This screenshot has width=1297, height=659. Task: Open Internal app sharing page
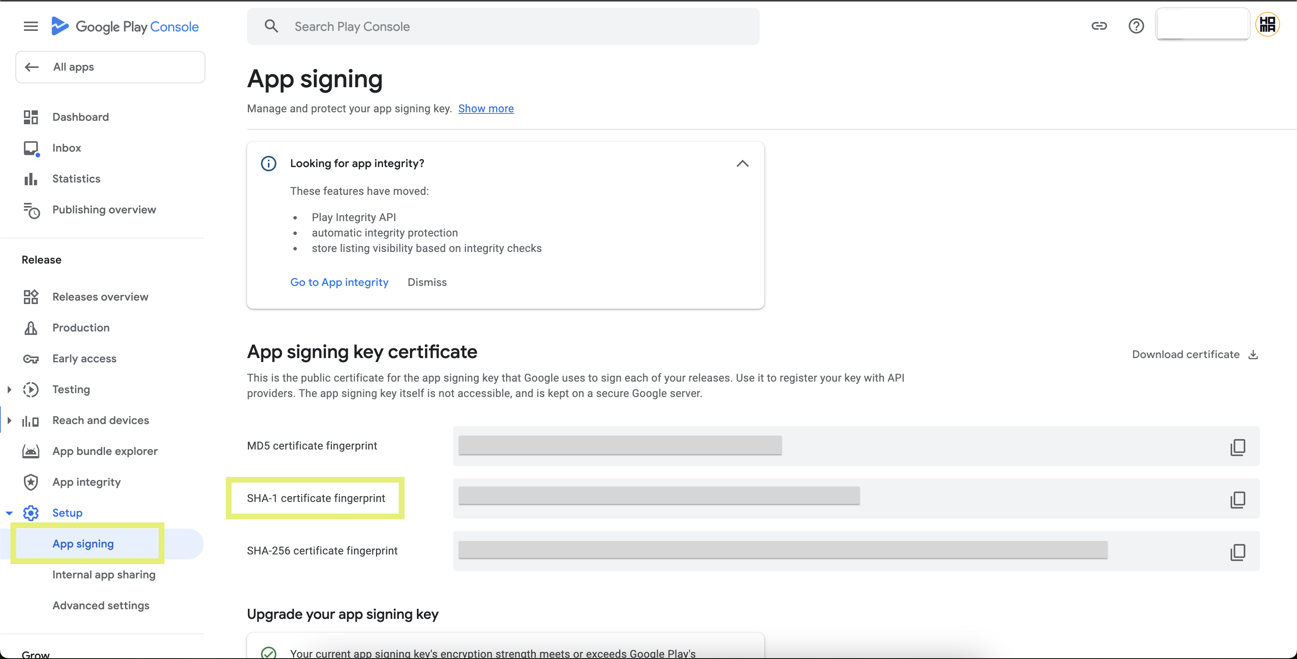(x=104, y=575)
